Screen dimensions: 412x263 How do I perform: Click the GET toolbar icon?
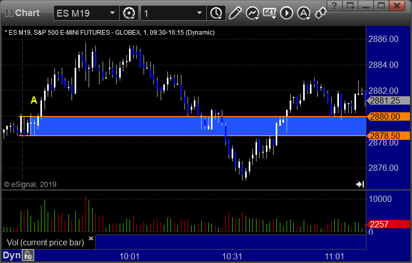(x=269, y=13)
